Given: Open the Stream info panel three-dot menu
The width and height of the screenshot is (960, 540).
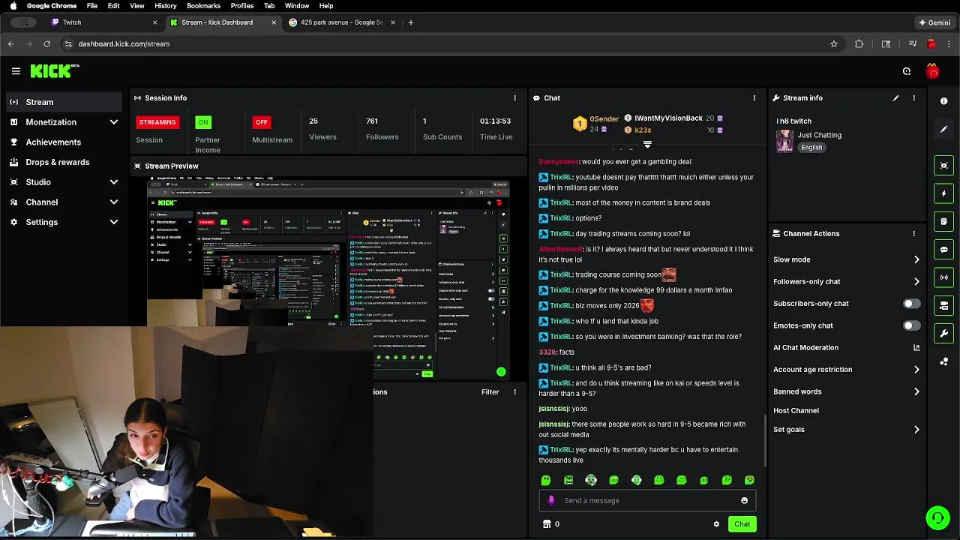Looking at the screenshot, I should (x=913, y=98).
